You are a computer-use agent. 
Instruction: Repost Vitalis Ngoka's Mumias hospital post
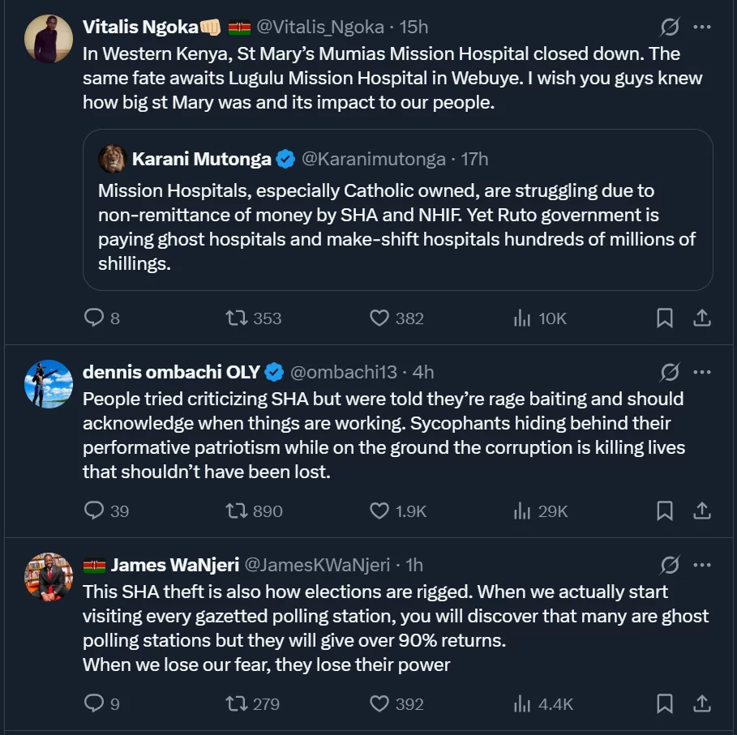tap(238, 318)
